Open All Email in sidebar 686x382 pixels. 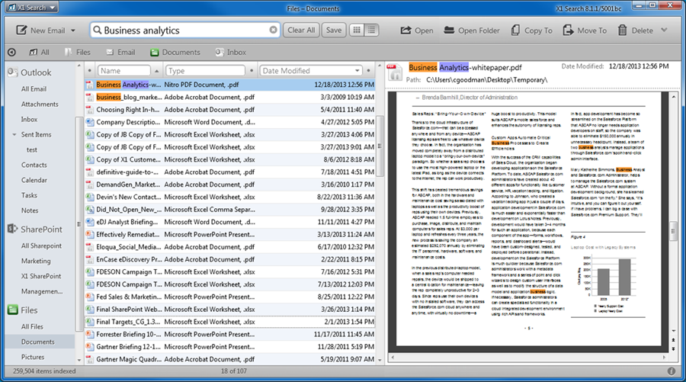pos(34,88)
